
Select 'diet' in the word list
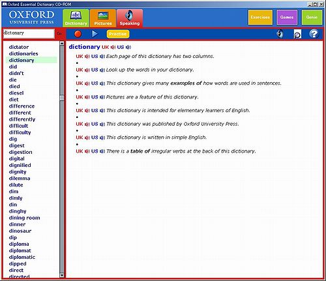coord(14,100)
